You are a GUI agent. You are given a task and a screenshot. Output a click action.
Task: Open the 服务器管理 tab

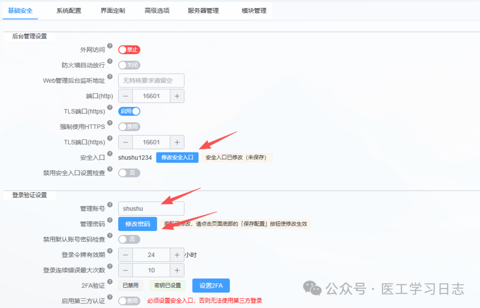pyautogui.click(x=203, y=11)
